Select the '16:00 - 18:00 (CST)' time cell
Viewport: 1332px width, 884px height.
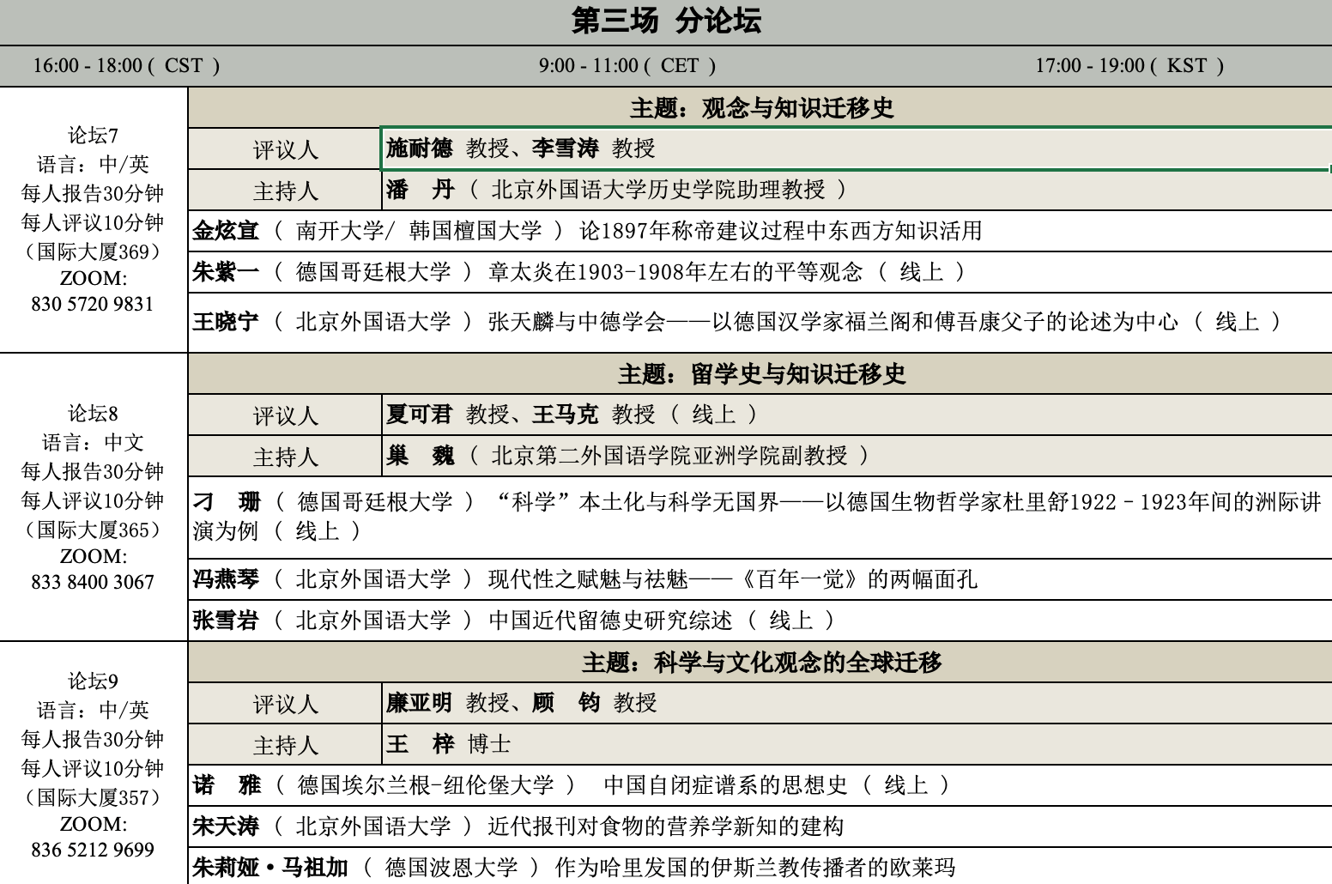(126, 66)
